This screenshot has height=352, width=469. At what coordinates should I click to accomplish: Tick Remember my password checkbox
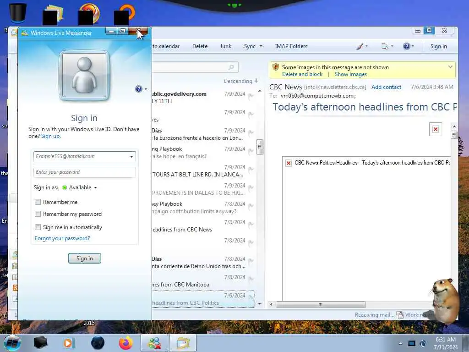point(38,214)
